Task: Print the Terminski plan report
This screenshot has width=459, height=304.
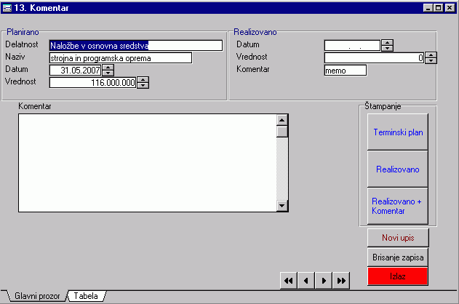Action: pyautogui.click(x=398, y=132)
